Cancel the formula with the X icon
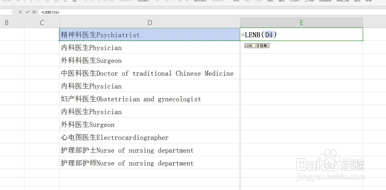Viewport: 386px width, 190px height. point(21,12)
